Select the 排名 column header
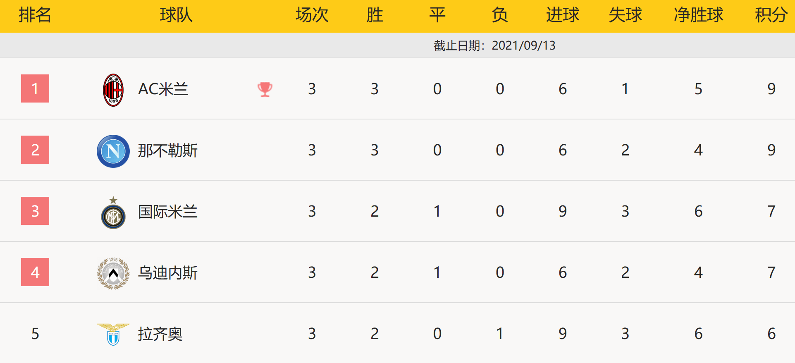795x363 pixels. click(x=35, y=15)
